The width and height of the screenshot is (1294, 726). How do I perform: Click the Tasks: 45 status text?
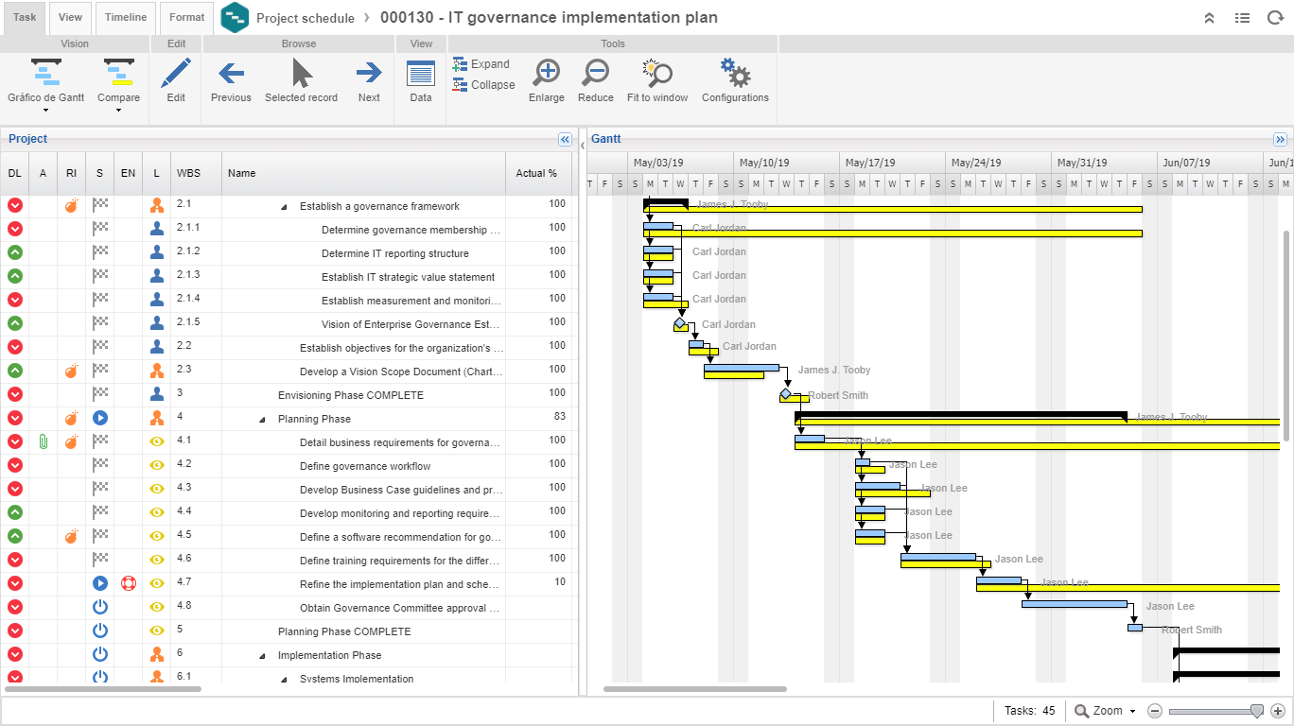(1029, 711)
